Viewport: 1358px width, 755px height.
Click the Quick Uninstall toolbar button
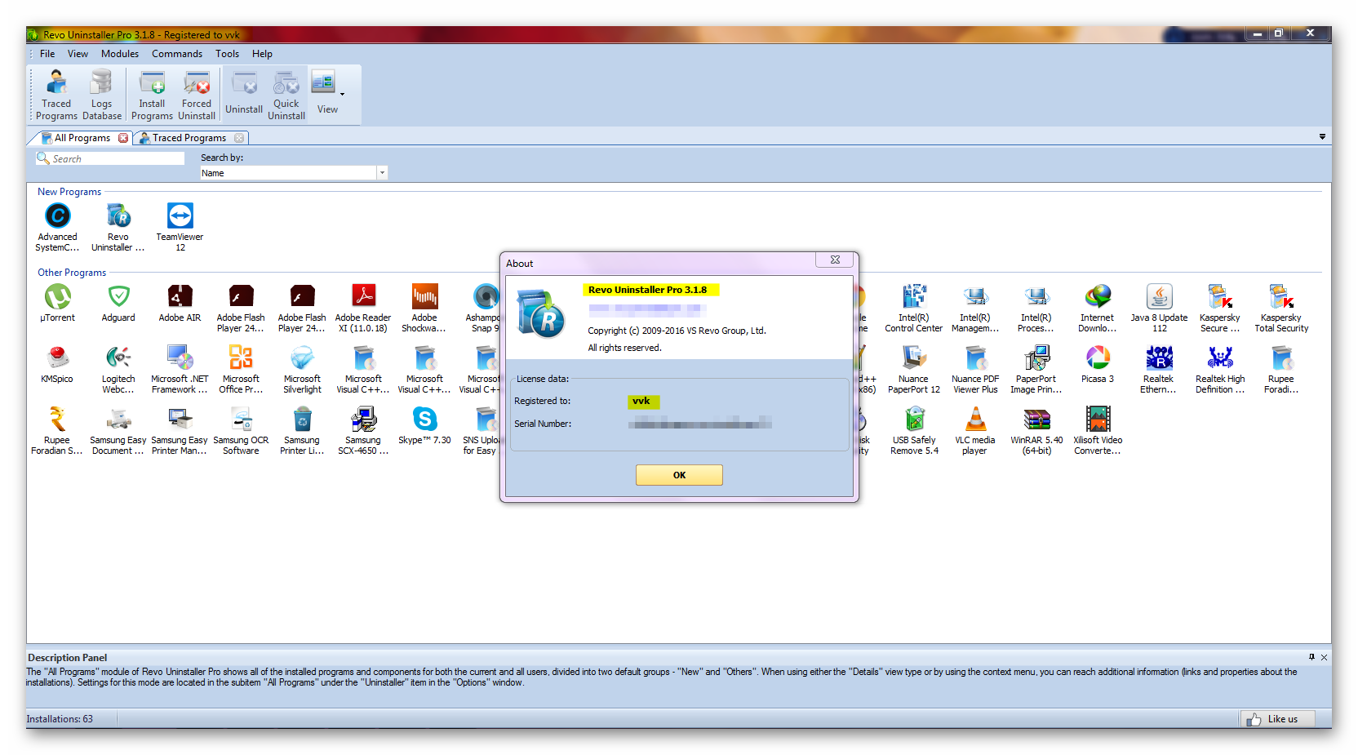[286, 95]
